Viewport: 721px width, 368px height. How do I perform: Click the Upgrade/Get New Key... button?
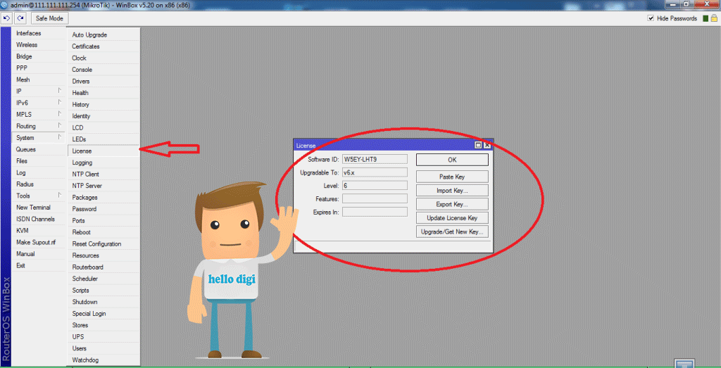pyautogui.click(x=452, y=231)
